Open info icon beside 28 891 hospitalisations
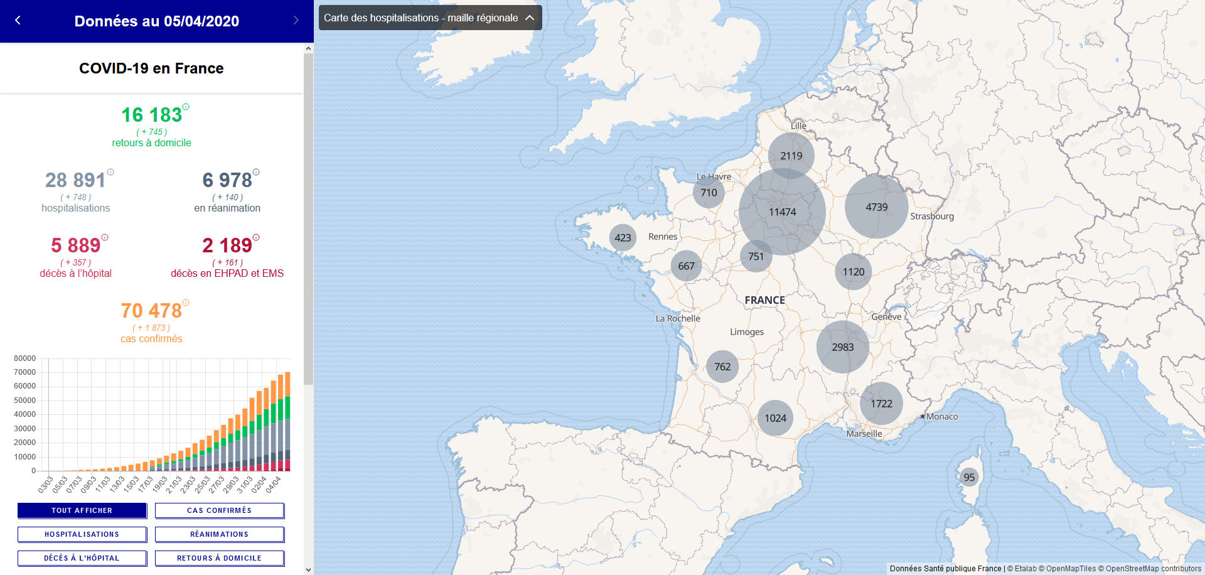1205x575 pixels. click(110, 172)
